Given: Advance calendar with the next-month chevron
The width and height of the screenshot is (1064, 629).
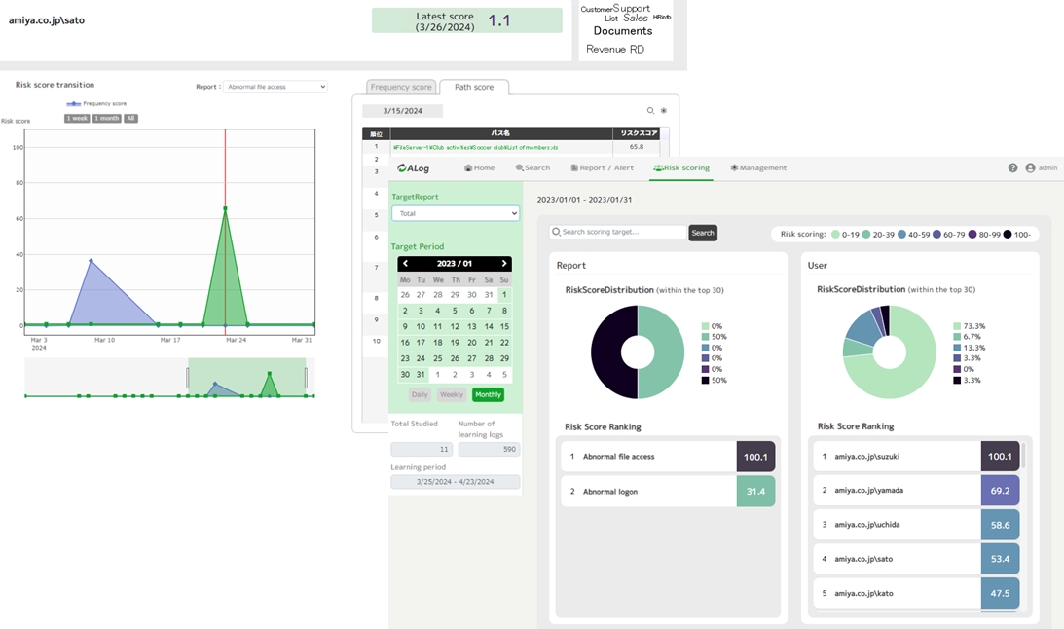Looking at the screenshot, I should click(502, 263).
